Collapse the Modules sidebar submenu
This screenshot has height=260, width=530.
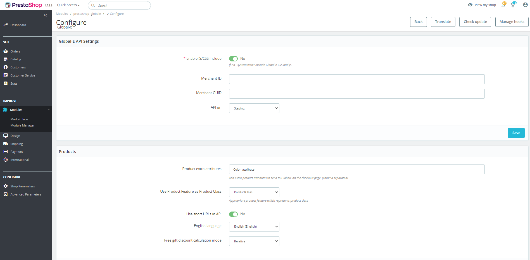pyautogui.click(x=49, y=109)
